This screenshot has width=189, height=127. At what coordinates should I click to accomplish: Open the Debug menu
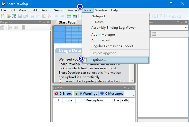tap(45, 10)
